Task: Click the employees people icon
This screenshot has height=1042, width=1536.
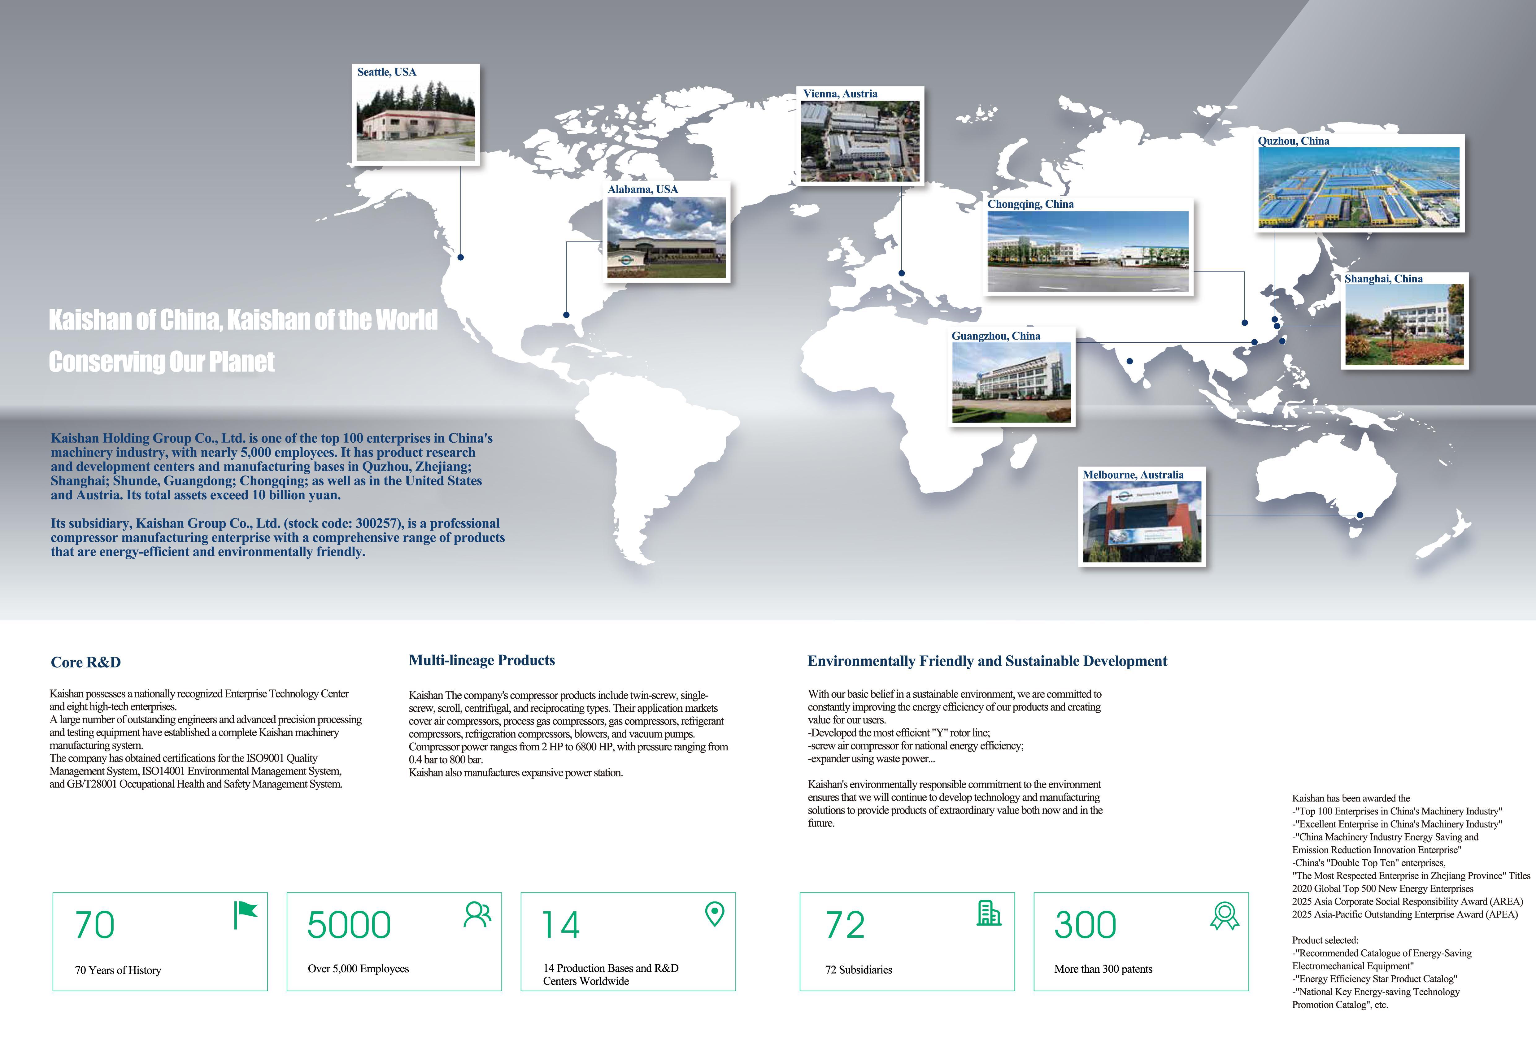Action: [477, 914]
